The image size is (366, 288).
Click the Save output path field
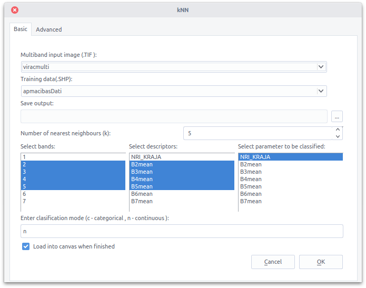coord(174,116)
